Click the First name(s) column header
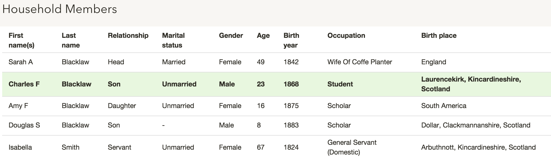 click(x=21, y=40)
